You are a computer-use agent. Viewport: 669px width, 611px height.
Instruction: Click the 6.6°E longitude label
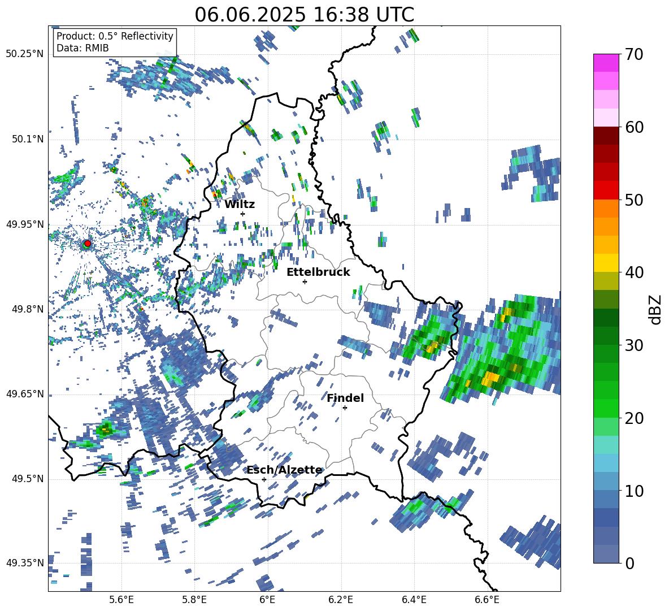tap(487, 600)
